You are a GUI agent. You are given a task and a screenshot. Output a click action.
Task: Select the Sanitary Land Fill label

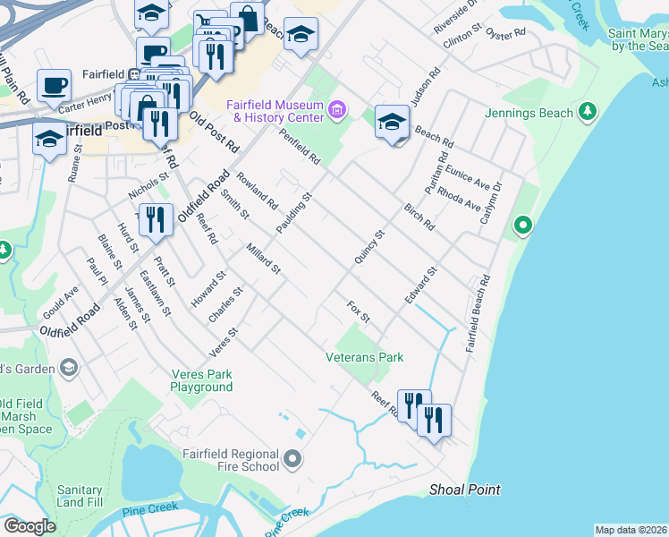tap(80, 496)
